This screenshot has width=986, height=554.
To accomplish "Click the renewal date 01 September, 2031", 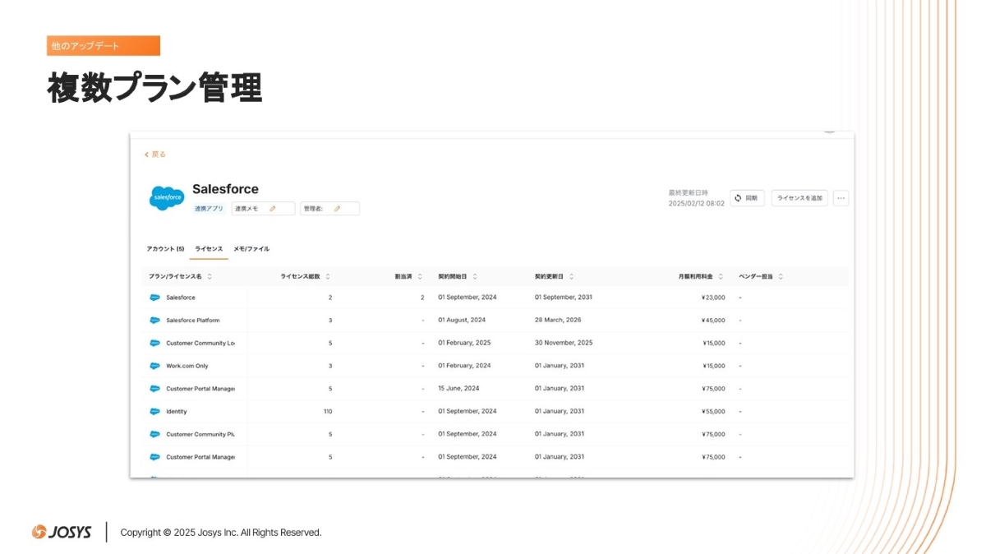I will 564,298.
